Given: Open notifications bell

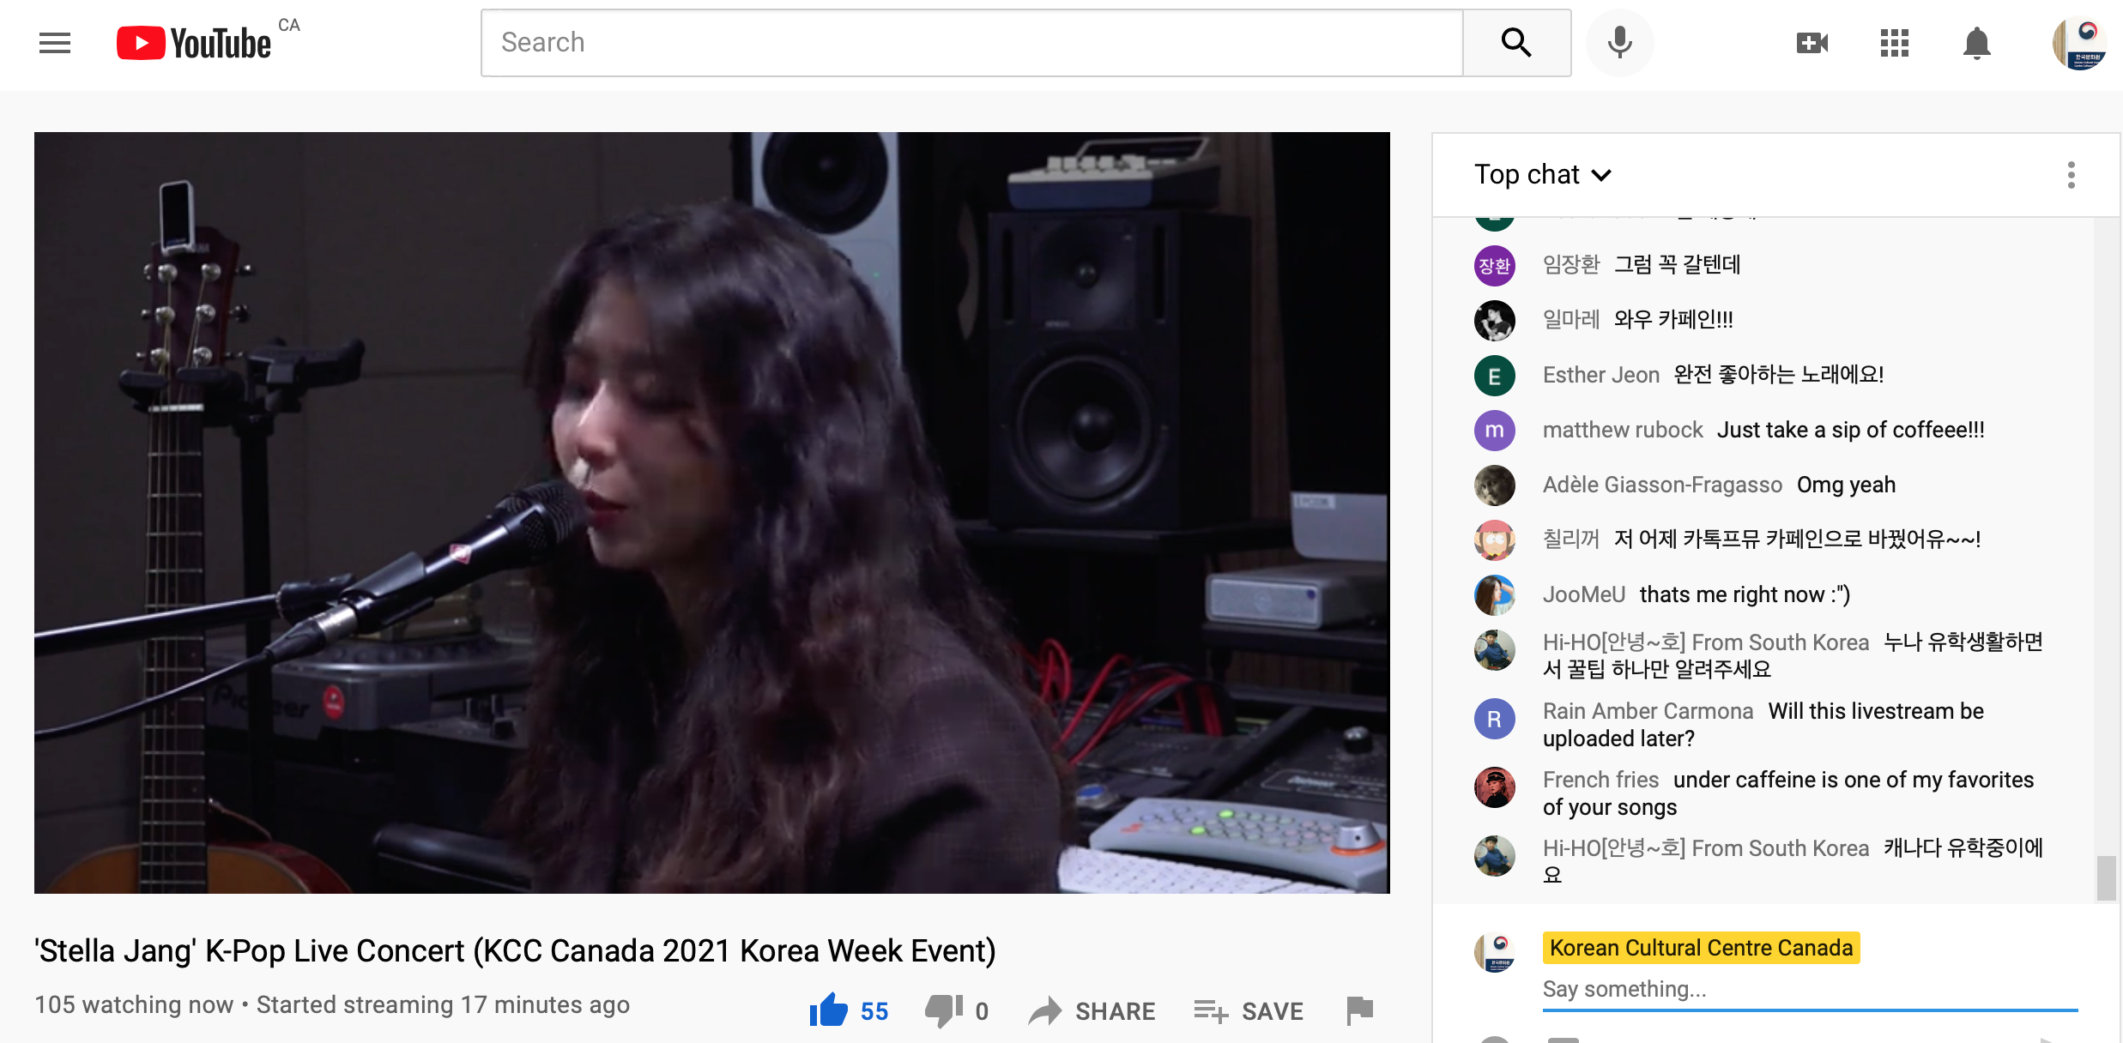Looking at the screenshot, I should pyautogui.click(x=1976, y=43).
